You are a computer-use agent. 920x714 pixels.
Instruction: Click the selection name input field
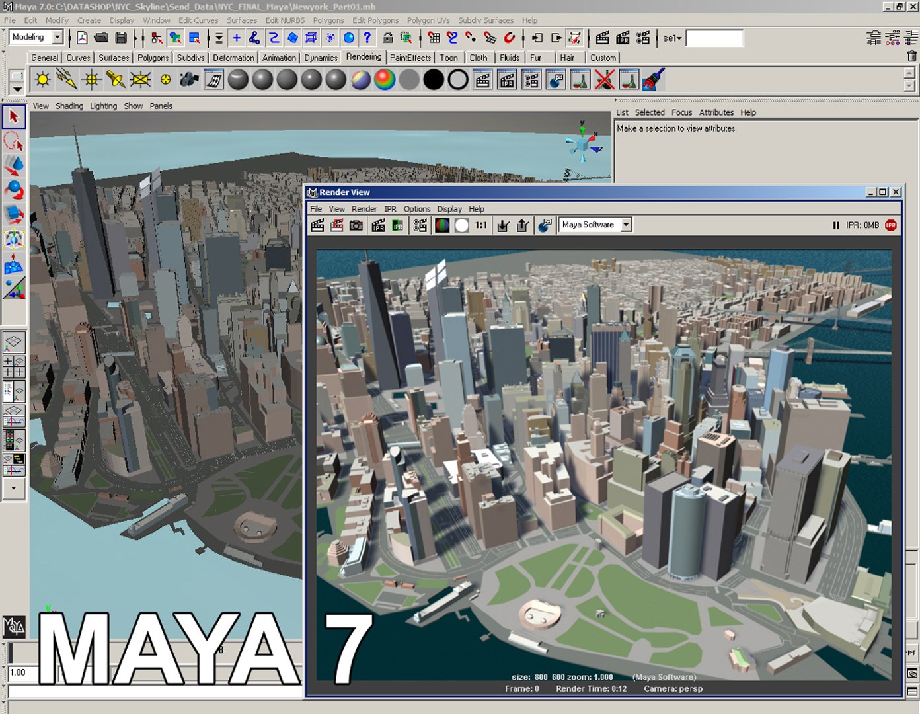pos(714,38)
